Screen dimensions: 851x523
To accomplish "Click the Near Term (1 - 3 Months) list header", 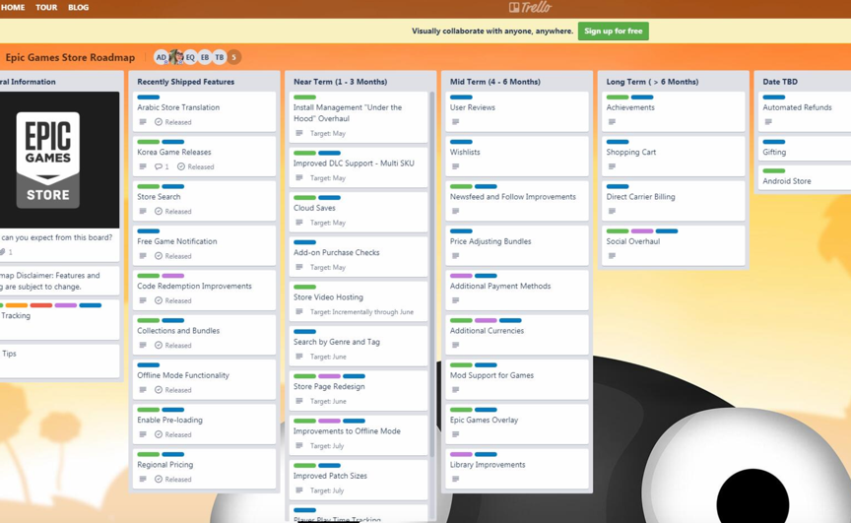I will pos(340,82).
